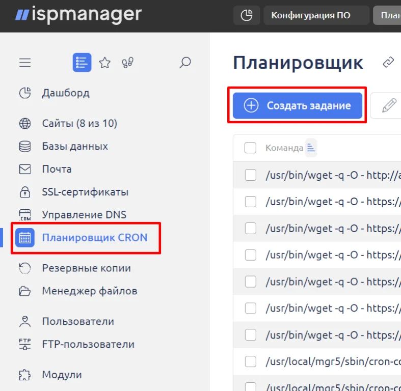Copy page link via chain icon

click(388, 63)
